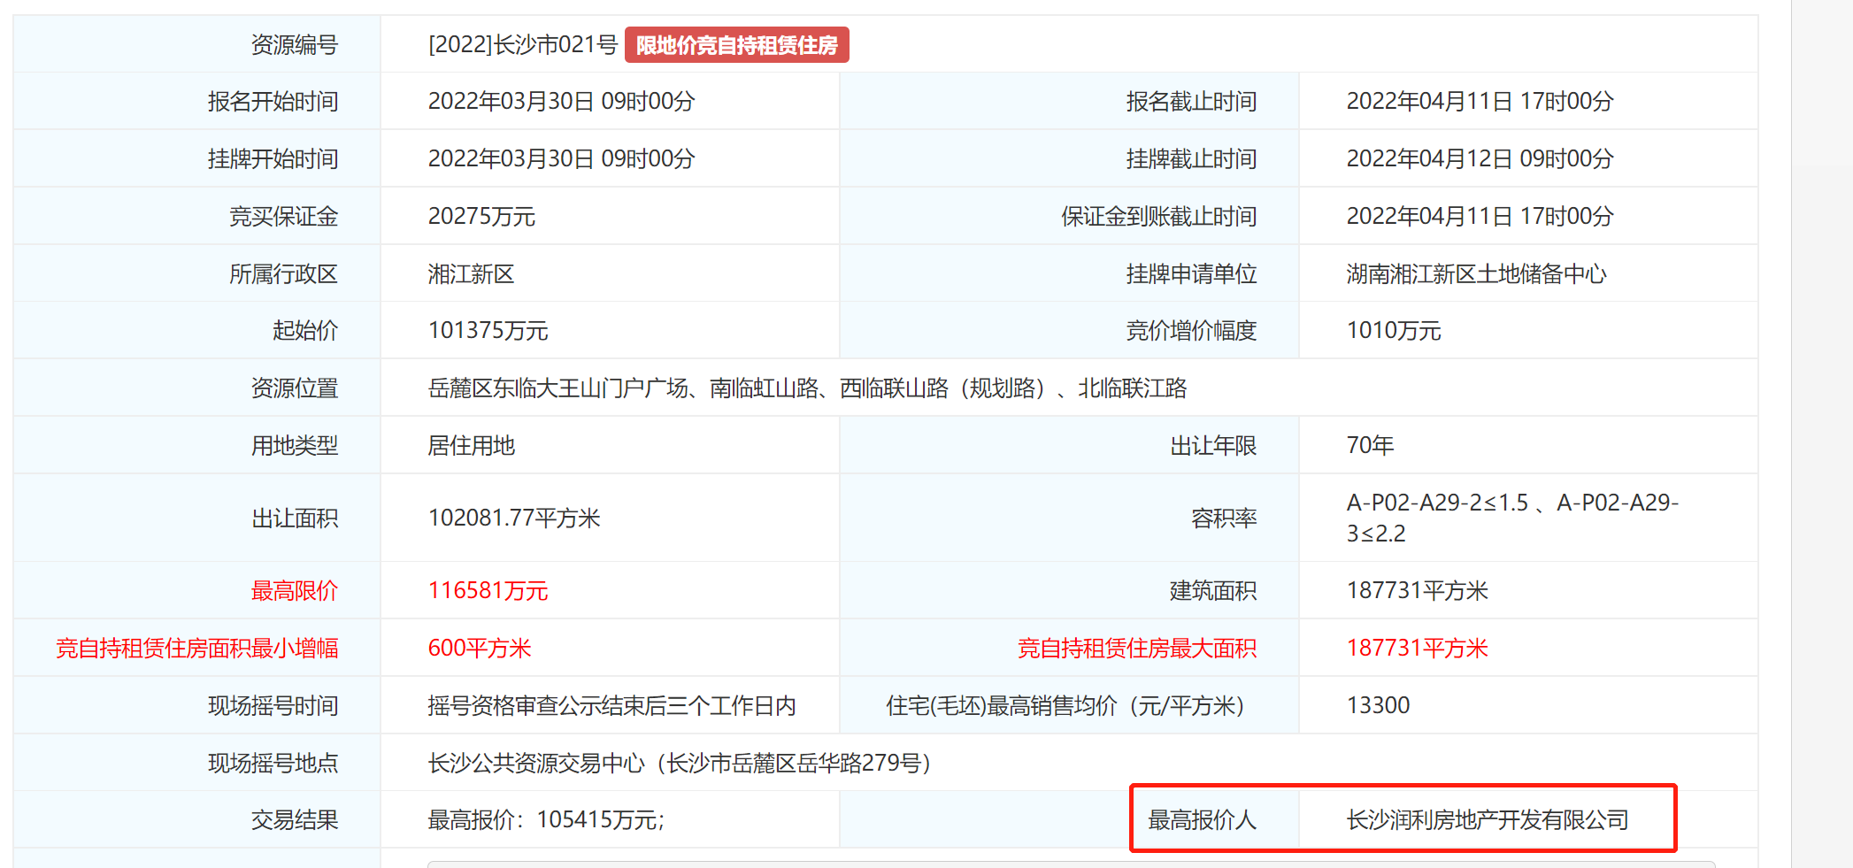Click the red 600平方米 minimum increment value
This screenshot has width=1853, height=868.
[x=481, y=648]
